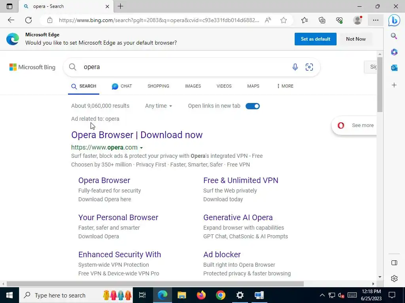
Task: Open File Explorer from the taskbar
Action: coord(182,295)
